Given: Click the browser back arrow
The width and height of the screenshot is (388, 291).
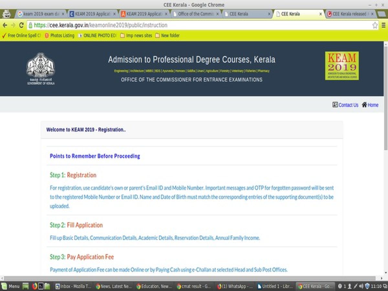Looking at the screenshot, I should (x=5, y=25).
